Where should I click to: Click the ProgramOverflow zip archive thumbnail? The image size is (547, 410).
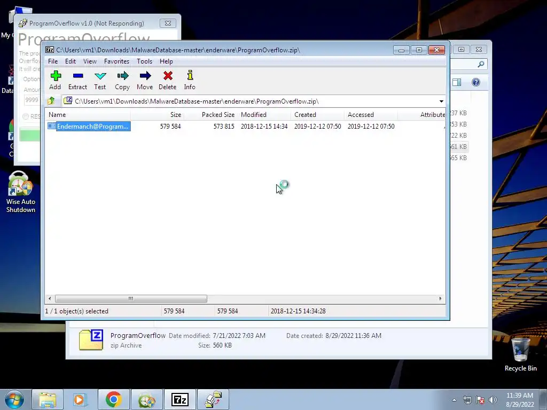(x=91, y=340)
